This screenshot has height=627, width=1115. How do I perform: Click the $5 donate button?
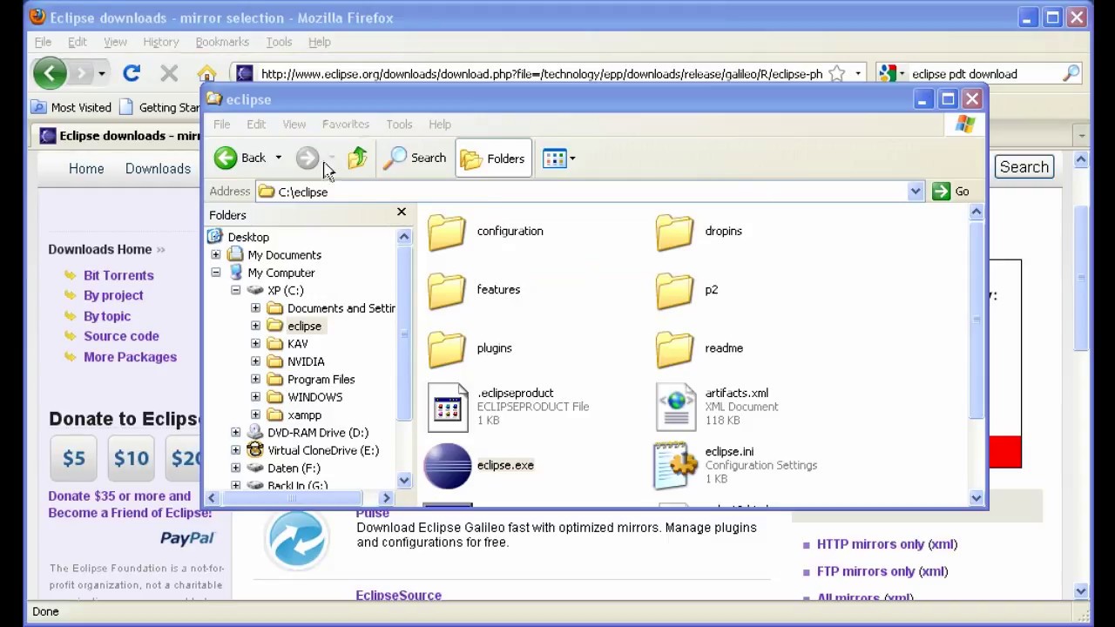(x=73, y=458)
